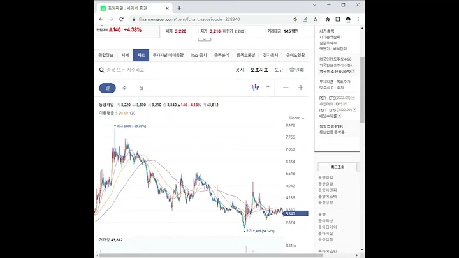This screenshot has width=459, height=258.
Task: Toggle 공시 display on chart
Action: tap(240, 70)
